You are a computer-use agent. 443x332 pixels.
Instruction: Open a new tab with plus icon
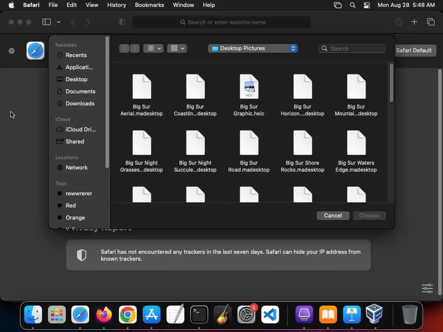(414, 22)
